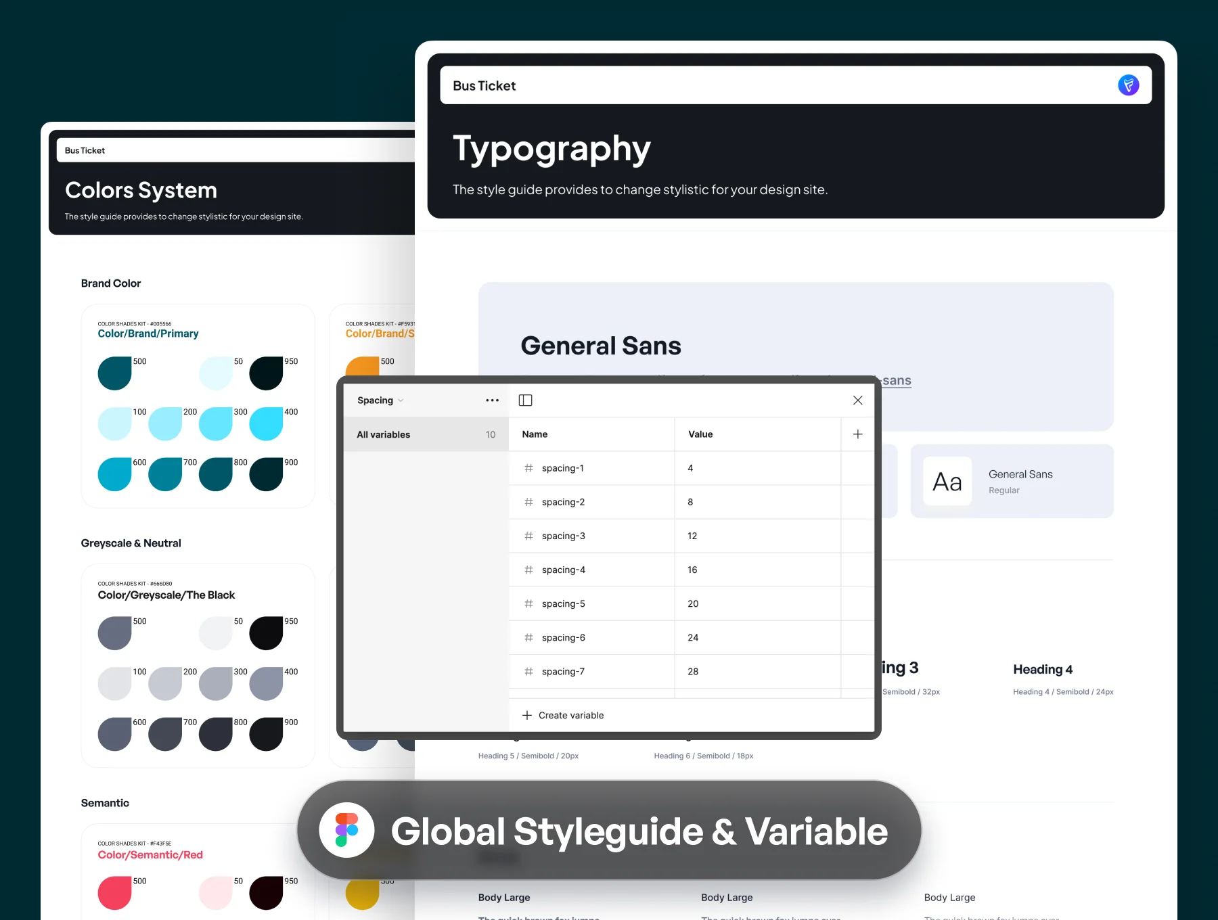Select Primary 50 color swatch
This screenshot has height=920, width=1218.
pyautogui.click(x=216, y=373)
